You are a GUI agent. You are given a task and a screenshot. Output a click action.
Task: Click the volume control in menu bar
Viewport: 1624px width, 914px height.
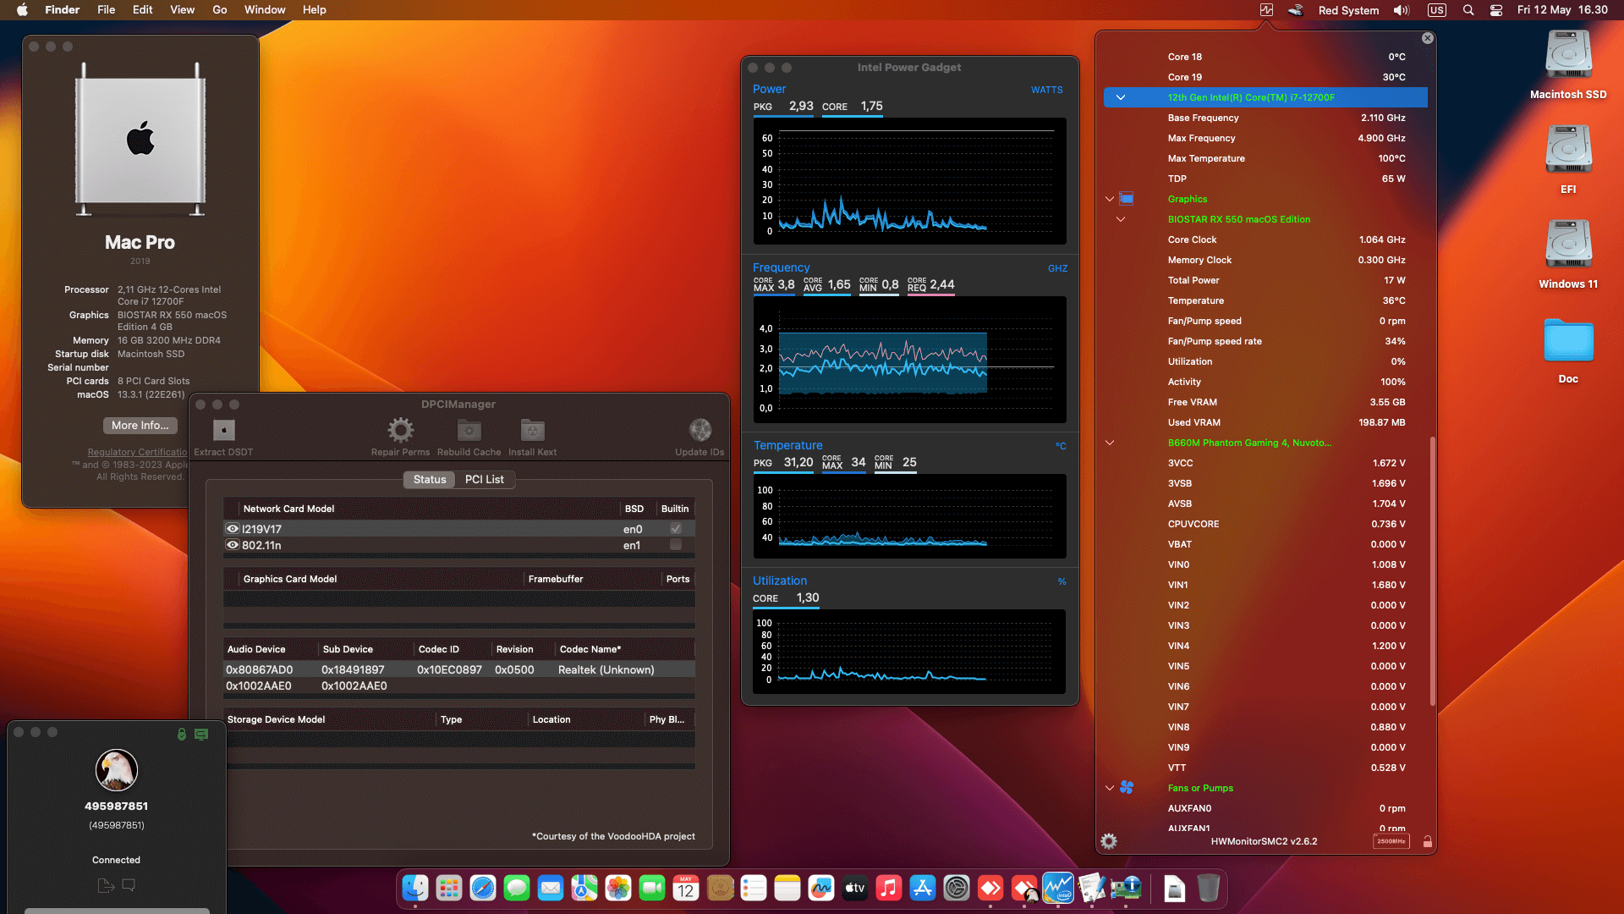coord(1402,10)
